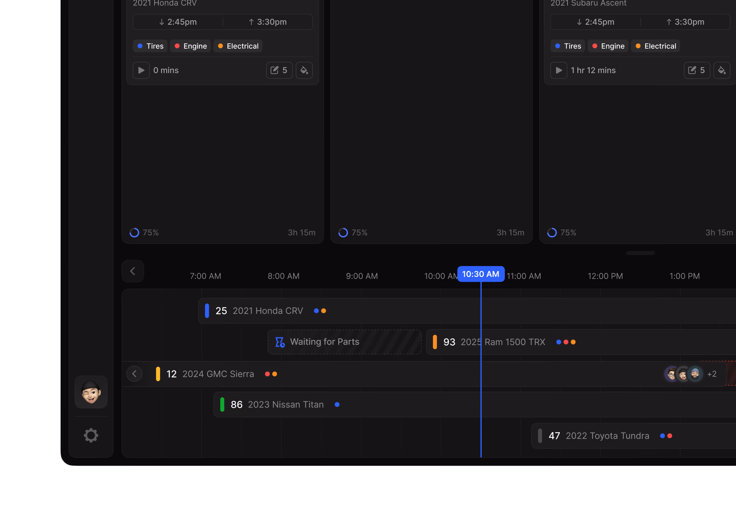
Task: Open the 47 2022 Toyota Tundra bar
Action: coord(633,436)
